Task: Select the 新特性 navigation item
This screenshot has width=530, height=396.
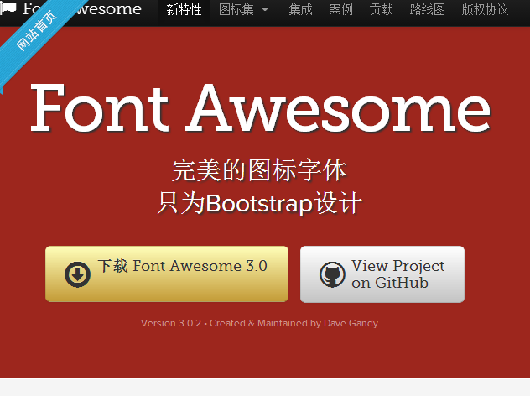Action: pos(184,9)
